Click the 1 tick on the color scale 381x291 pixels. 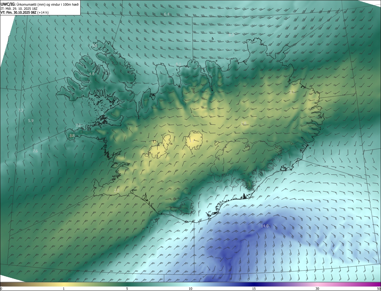click(x=64, y=289)
